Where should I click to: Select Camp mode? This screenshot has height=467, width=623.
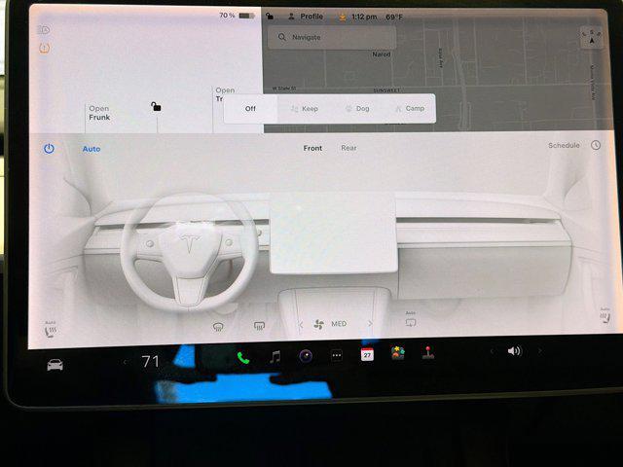click(410, 108)
